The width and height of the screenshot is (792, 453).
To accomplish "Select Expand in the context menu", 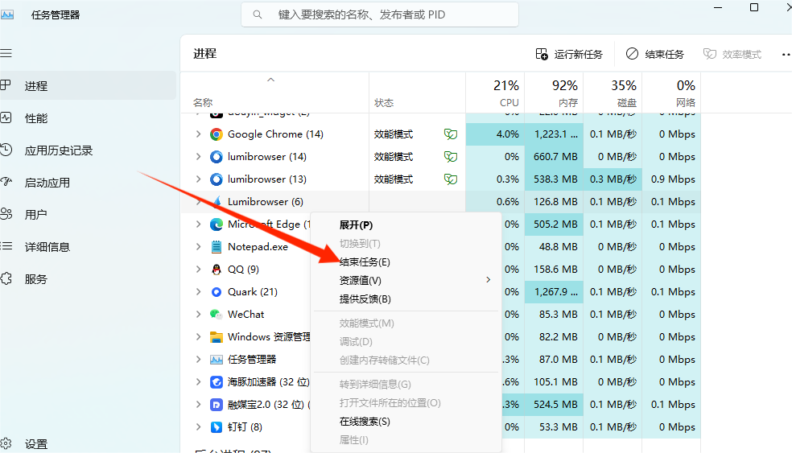I will pyautogui.click(x=356, y=225).
